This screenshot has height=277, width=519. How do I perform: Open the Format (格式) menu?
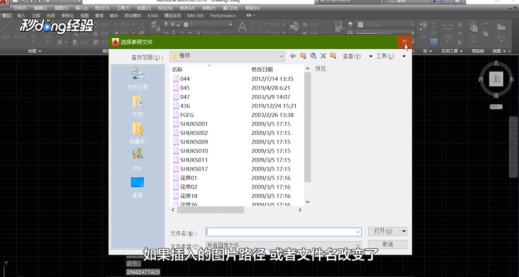coord(102,8)
